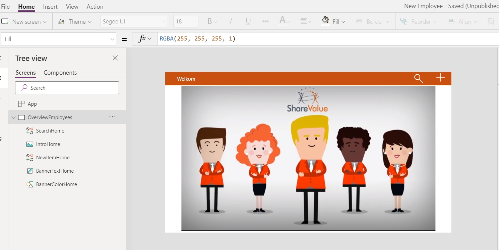Toggle strikethrough formatting
Image resolution: width=499 pixels, height=250 pixels.
(265, 21)
